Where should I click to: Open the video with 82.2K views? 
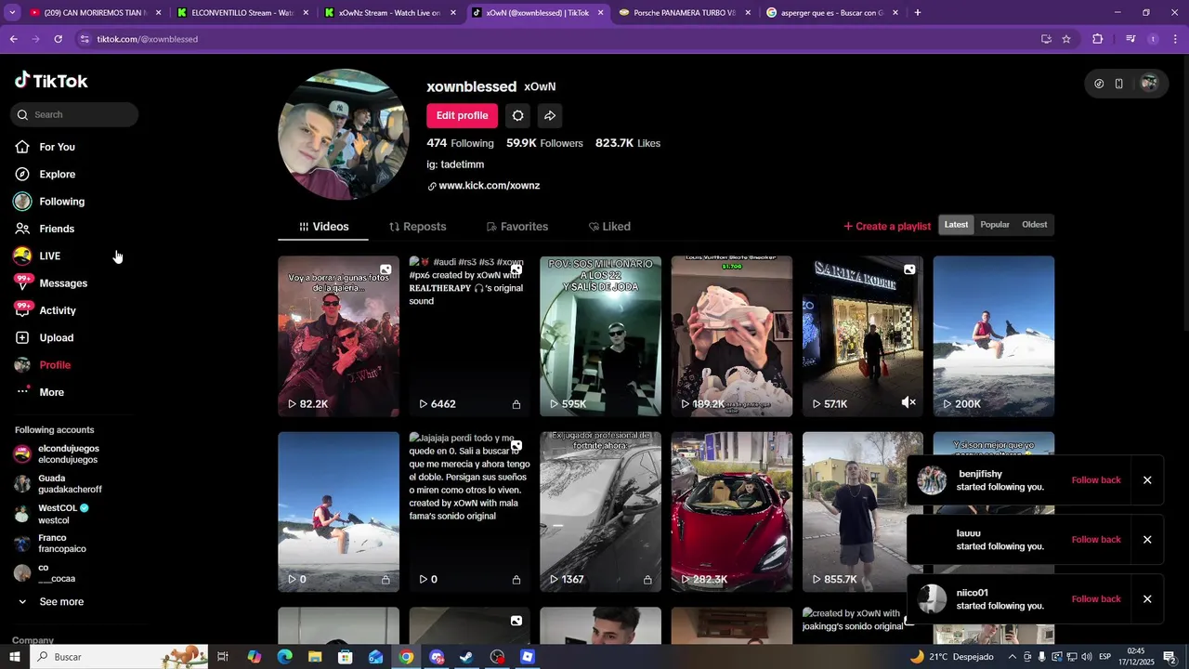(x=338, y=336)
